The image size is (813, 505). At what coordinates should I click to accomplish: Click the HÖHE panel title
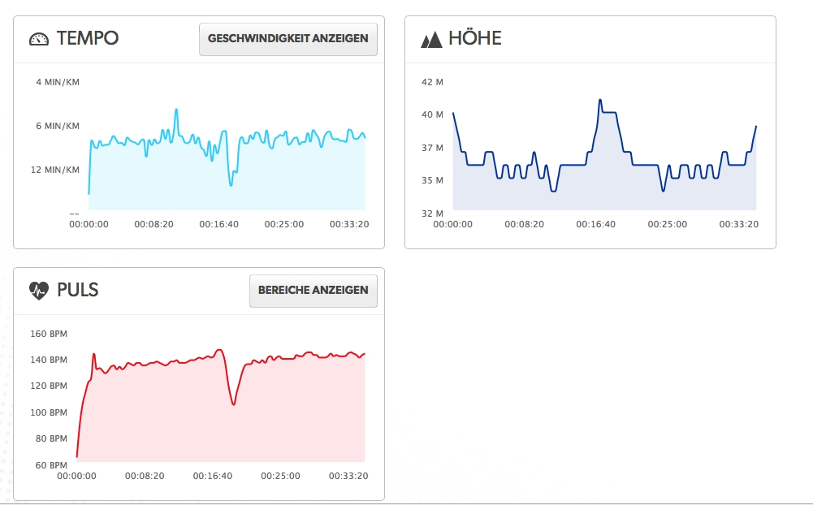474,38
